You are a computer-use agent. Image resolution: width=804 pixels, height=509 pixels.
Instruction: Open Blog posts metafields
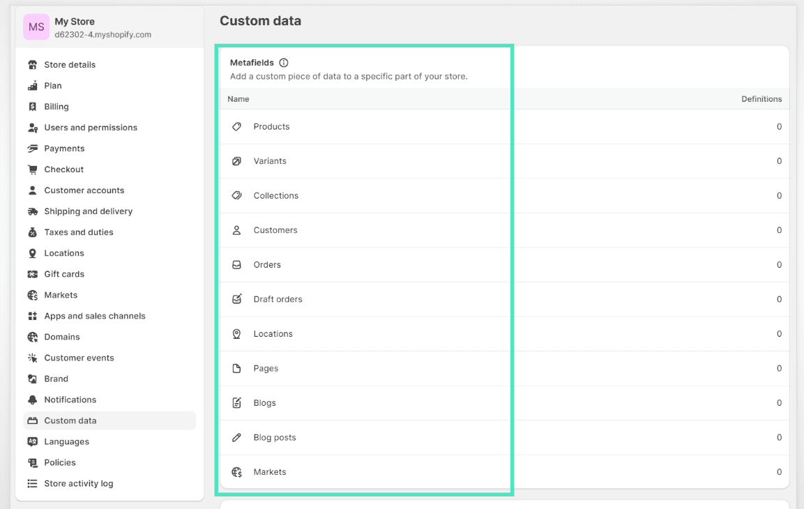(x=275, y=436)
